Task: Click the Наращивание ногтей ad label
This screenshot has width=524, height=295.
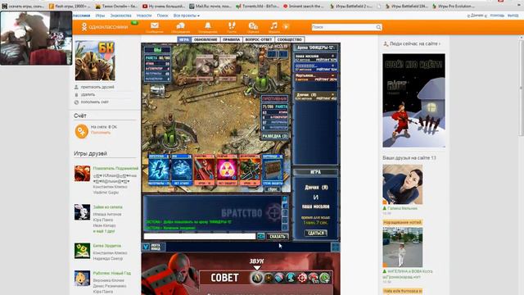Action: (x=402, y=222)
